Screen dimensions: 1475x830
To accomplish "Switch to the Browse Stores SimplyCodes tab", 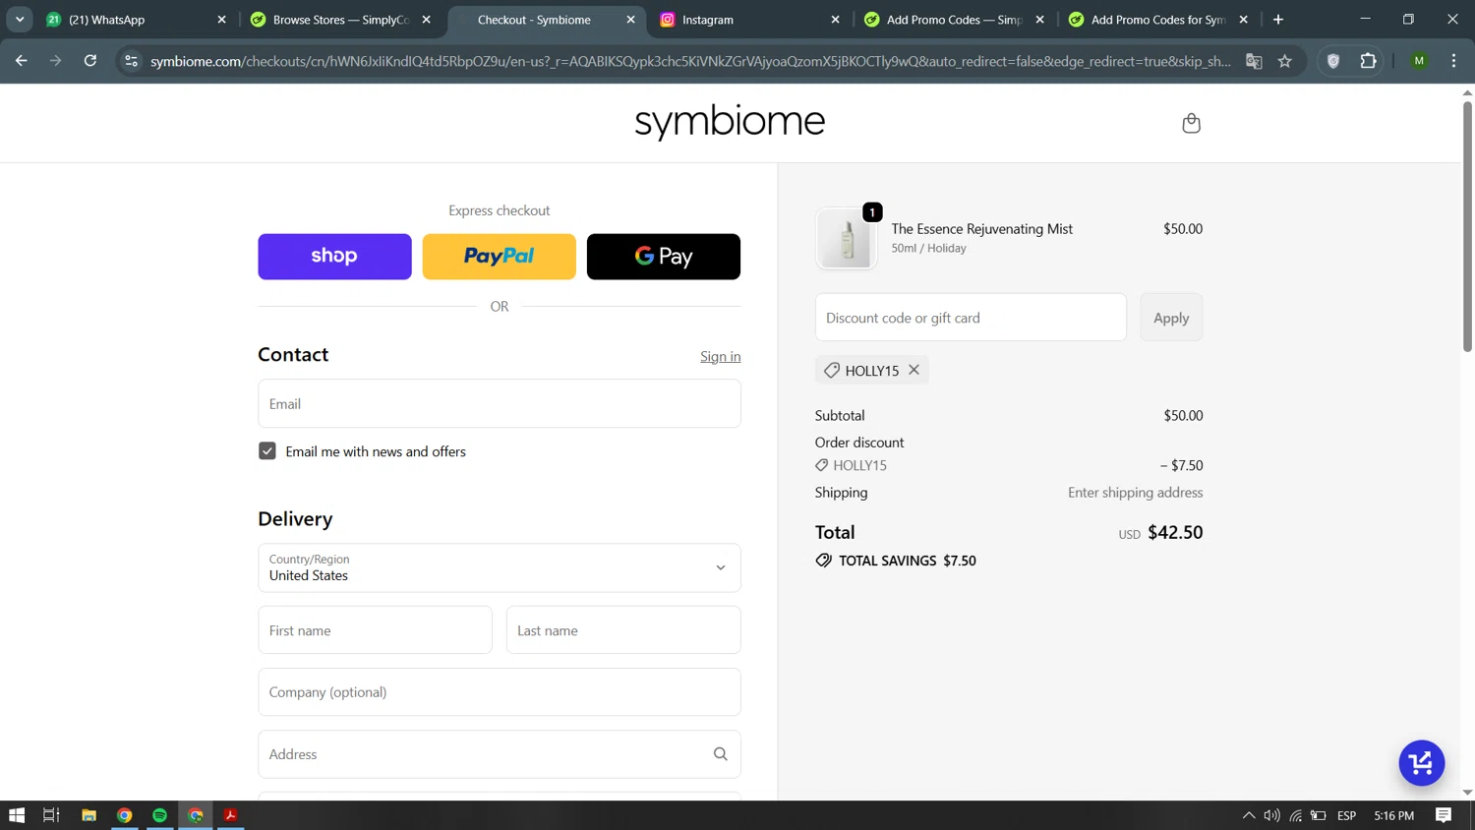I will [x=340, y=20].
